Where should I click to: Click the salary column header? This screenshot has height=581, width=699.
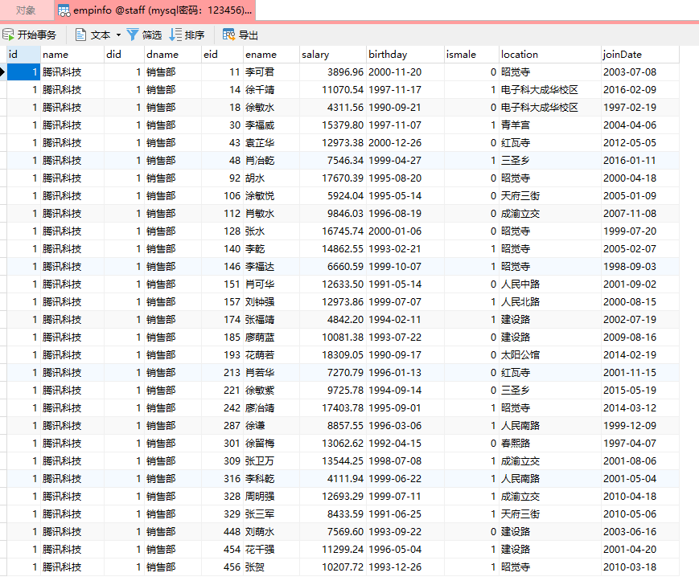coord(333,55)
